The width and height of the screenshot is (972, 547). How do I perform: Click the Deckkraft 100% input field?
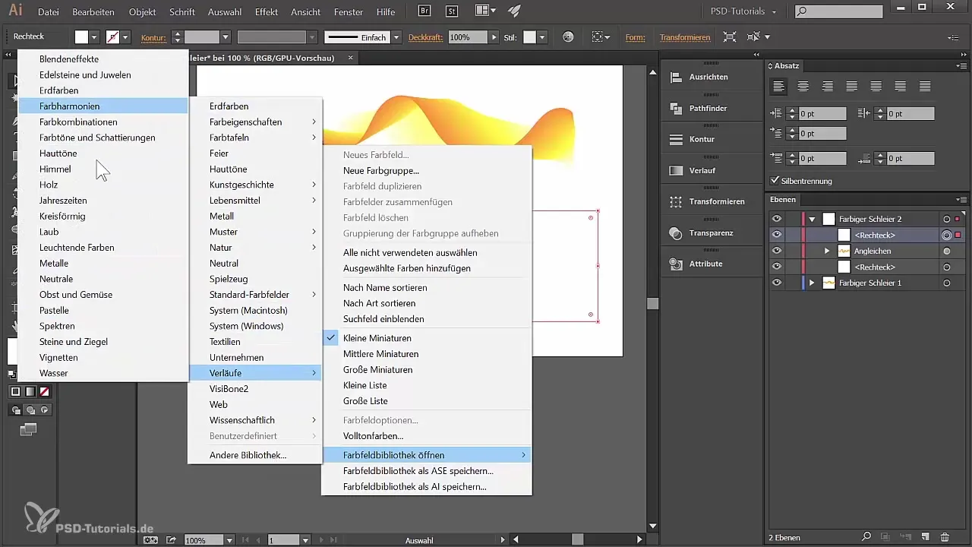coord(467,37)
